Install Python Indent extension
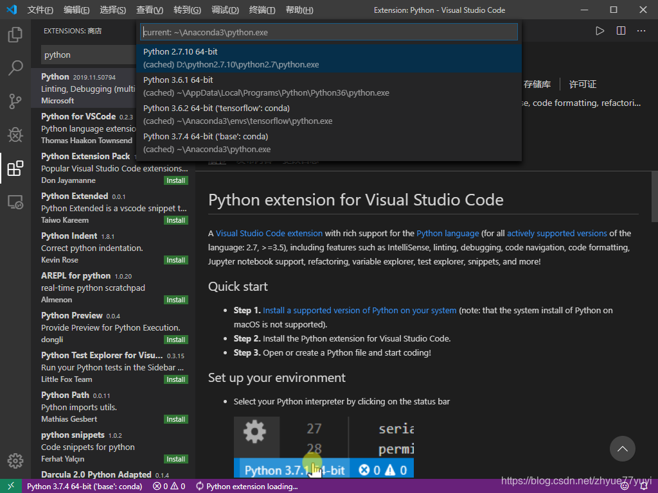Image resolution: width=658 pixels, height=493 pixels. [176, 260]
